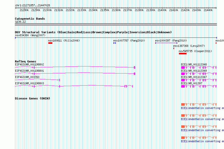The width and height of the screenshot is (224, 149).
Task: Click the esv1000397 (Pang2010) label
Action: tap(171, 41)
